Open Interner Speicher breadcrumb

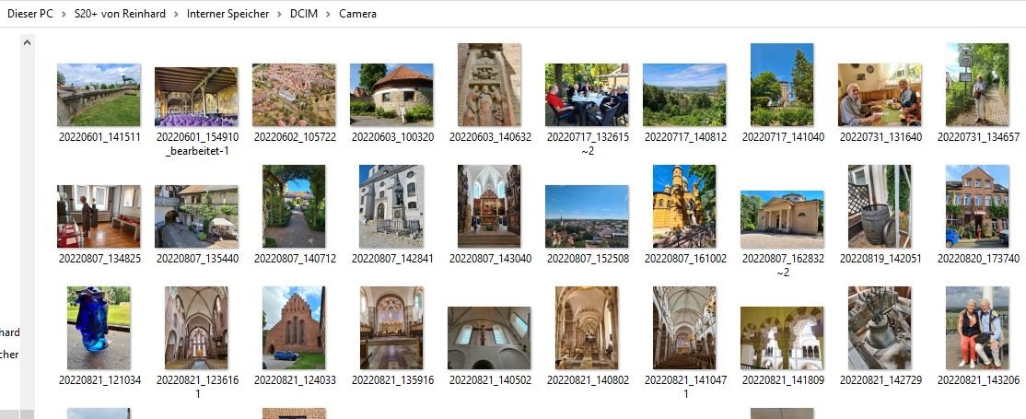tap(227, 14)
